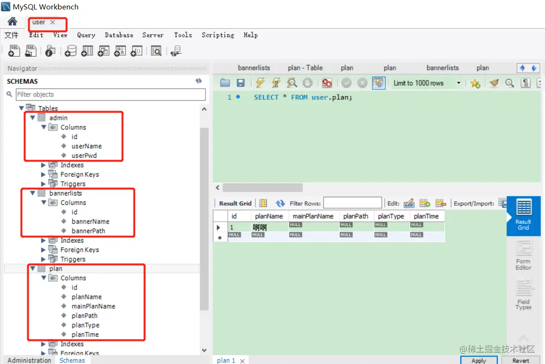545x364 pixels.
Task: Stop the query execution icon
Action: (308, 83)
